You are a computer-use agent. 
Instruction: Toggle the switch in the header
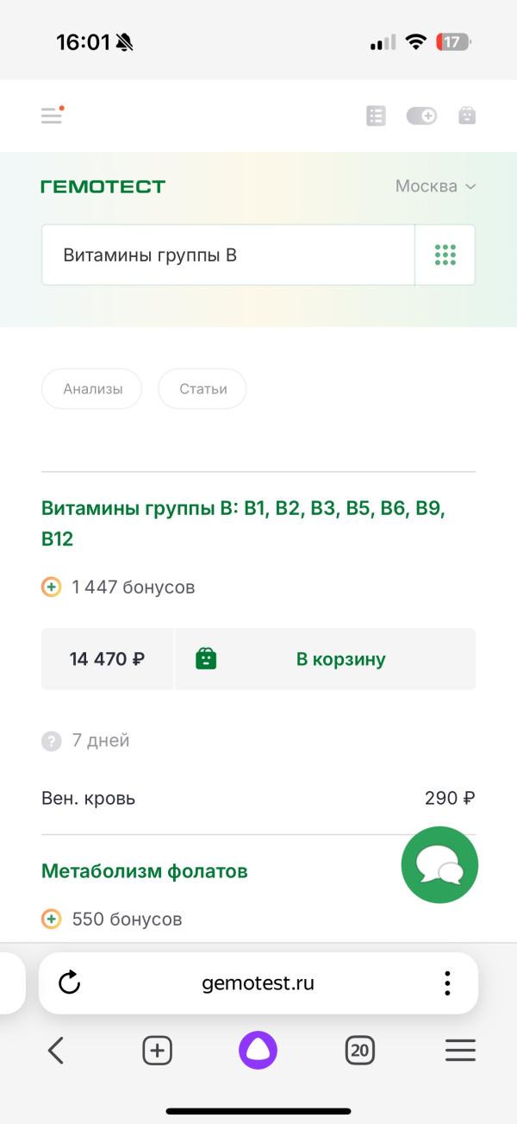[x=421, y=116]
